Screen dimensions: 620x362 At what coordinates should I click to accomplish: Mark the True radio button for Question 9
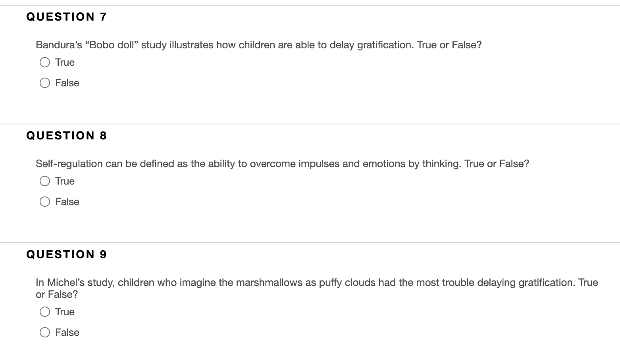click(45, 312)
